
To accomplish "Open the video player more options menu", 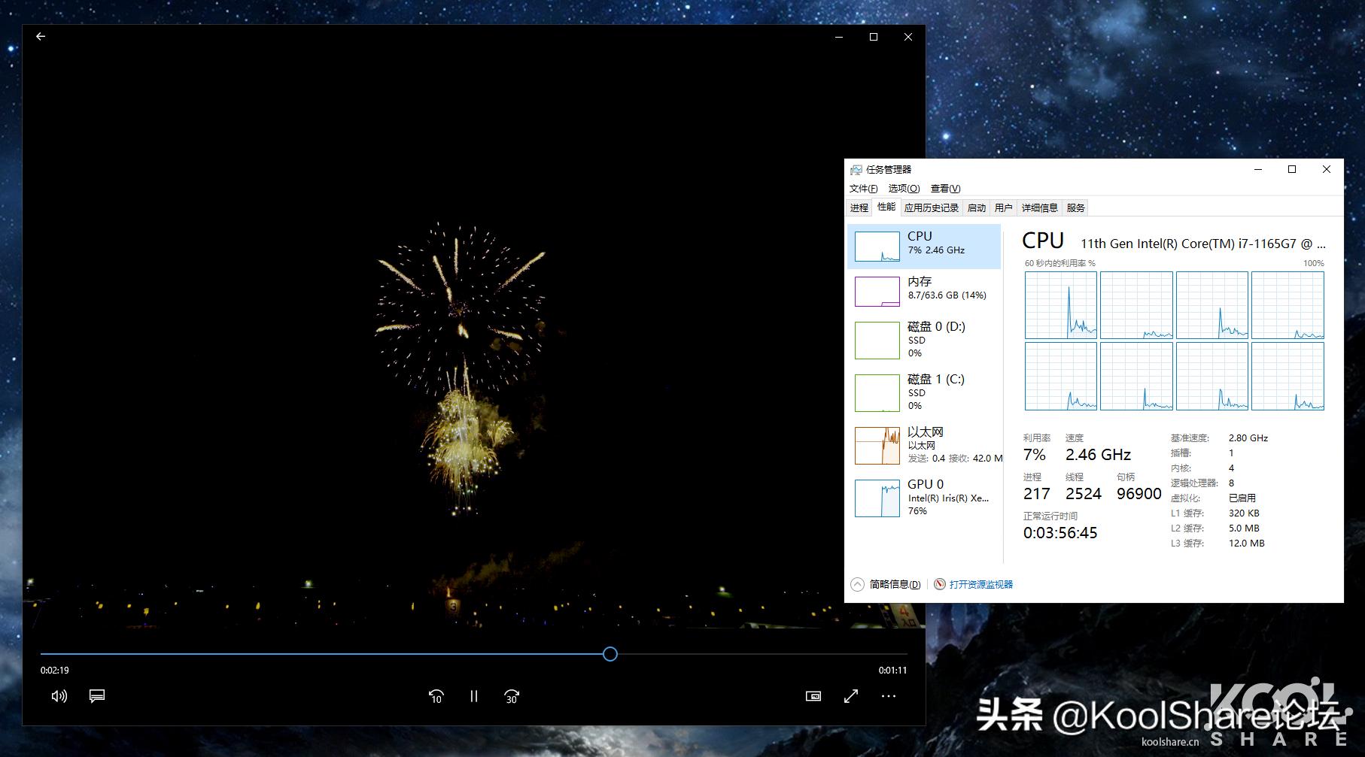I will coord(889,696).
